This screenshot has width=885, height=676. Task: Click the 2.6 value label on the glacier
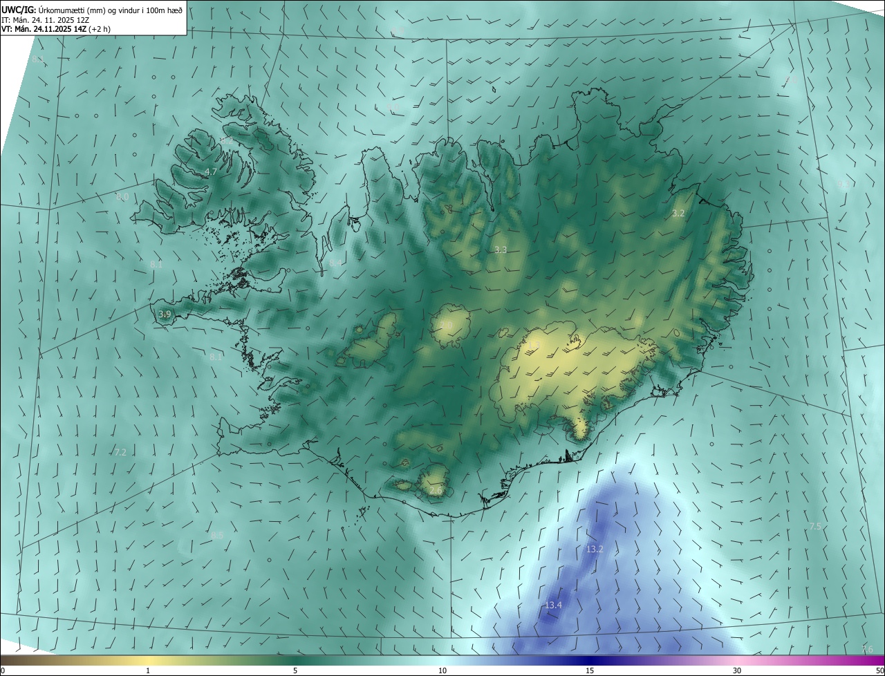(436, 490)
